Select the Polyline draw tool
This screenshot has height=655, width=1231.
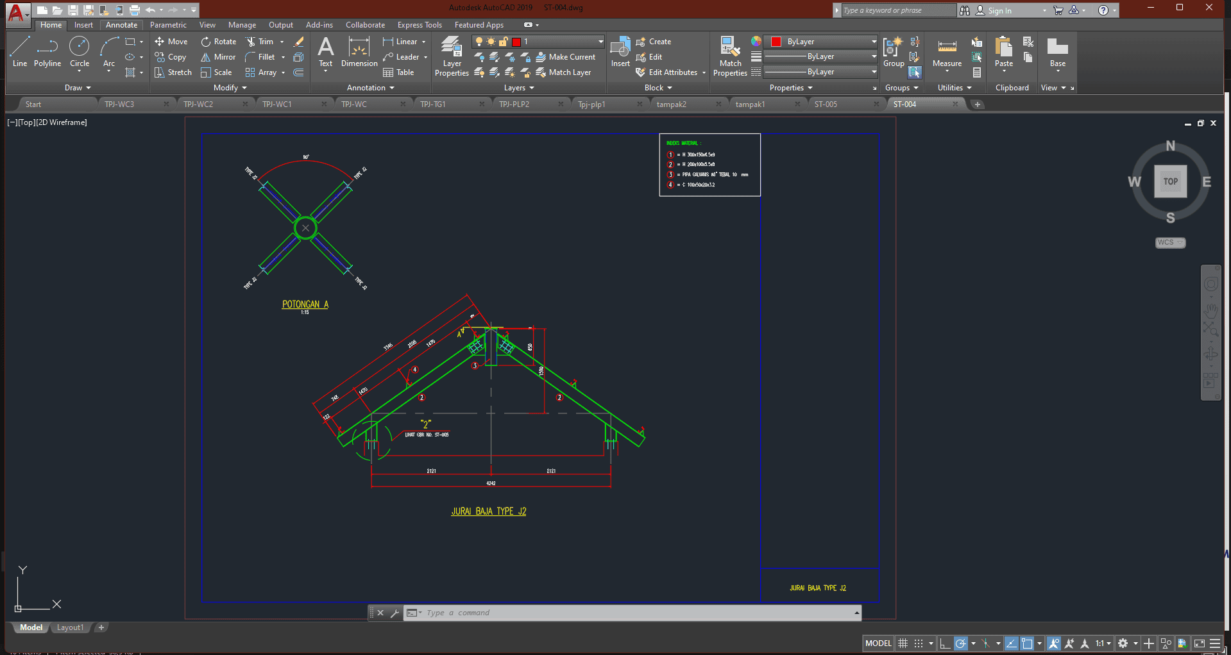coord(47,53)
